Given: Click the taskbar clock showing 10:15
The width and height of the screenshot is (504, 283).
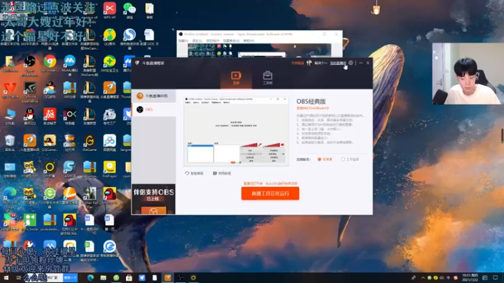Looking at the screenshot, I should (x=470, y=278).
